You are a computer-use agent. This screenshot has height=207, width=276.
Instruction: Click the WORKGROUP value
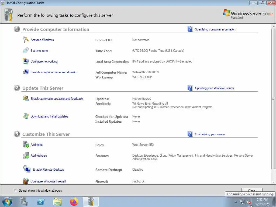142,77
